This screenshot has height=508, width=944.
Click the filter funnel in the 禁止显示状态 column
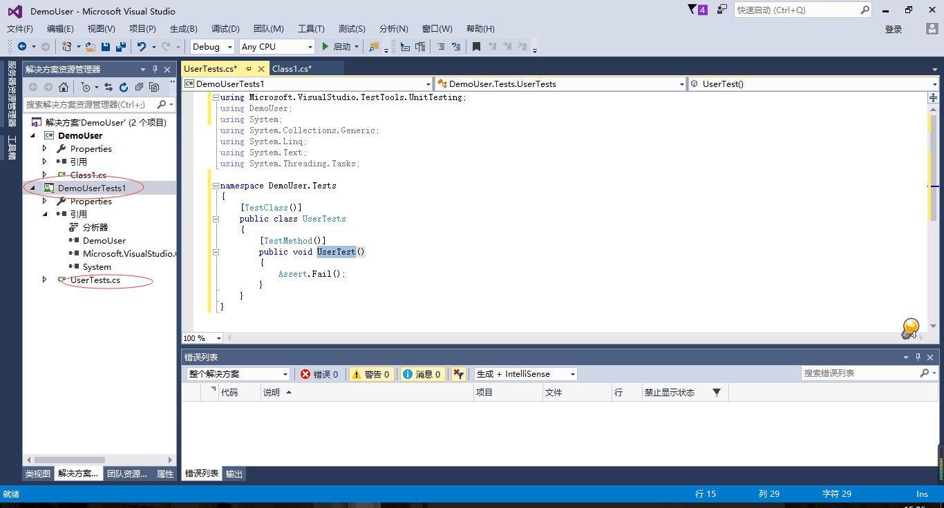[x=717, y=392]
